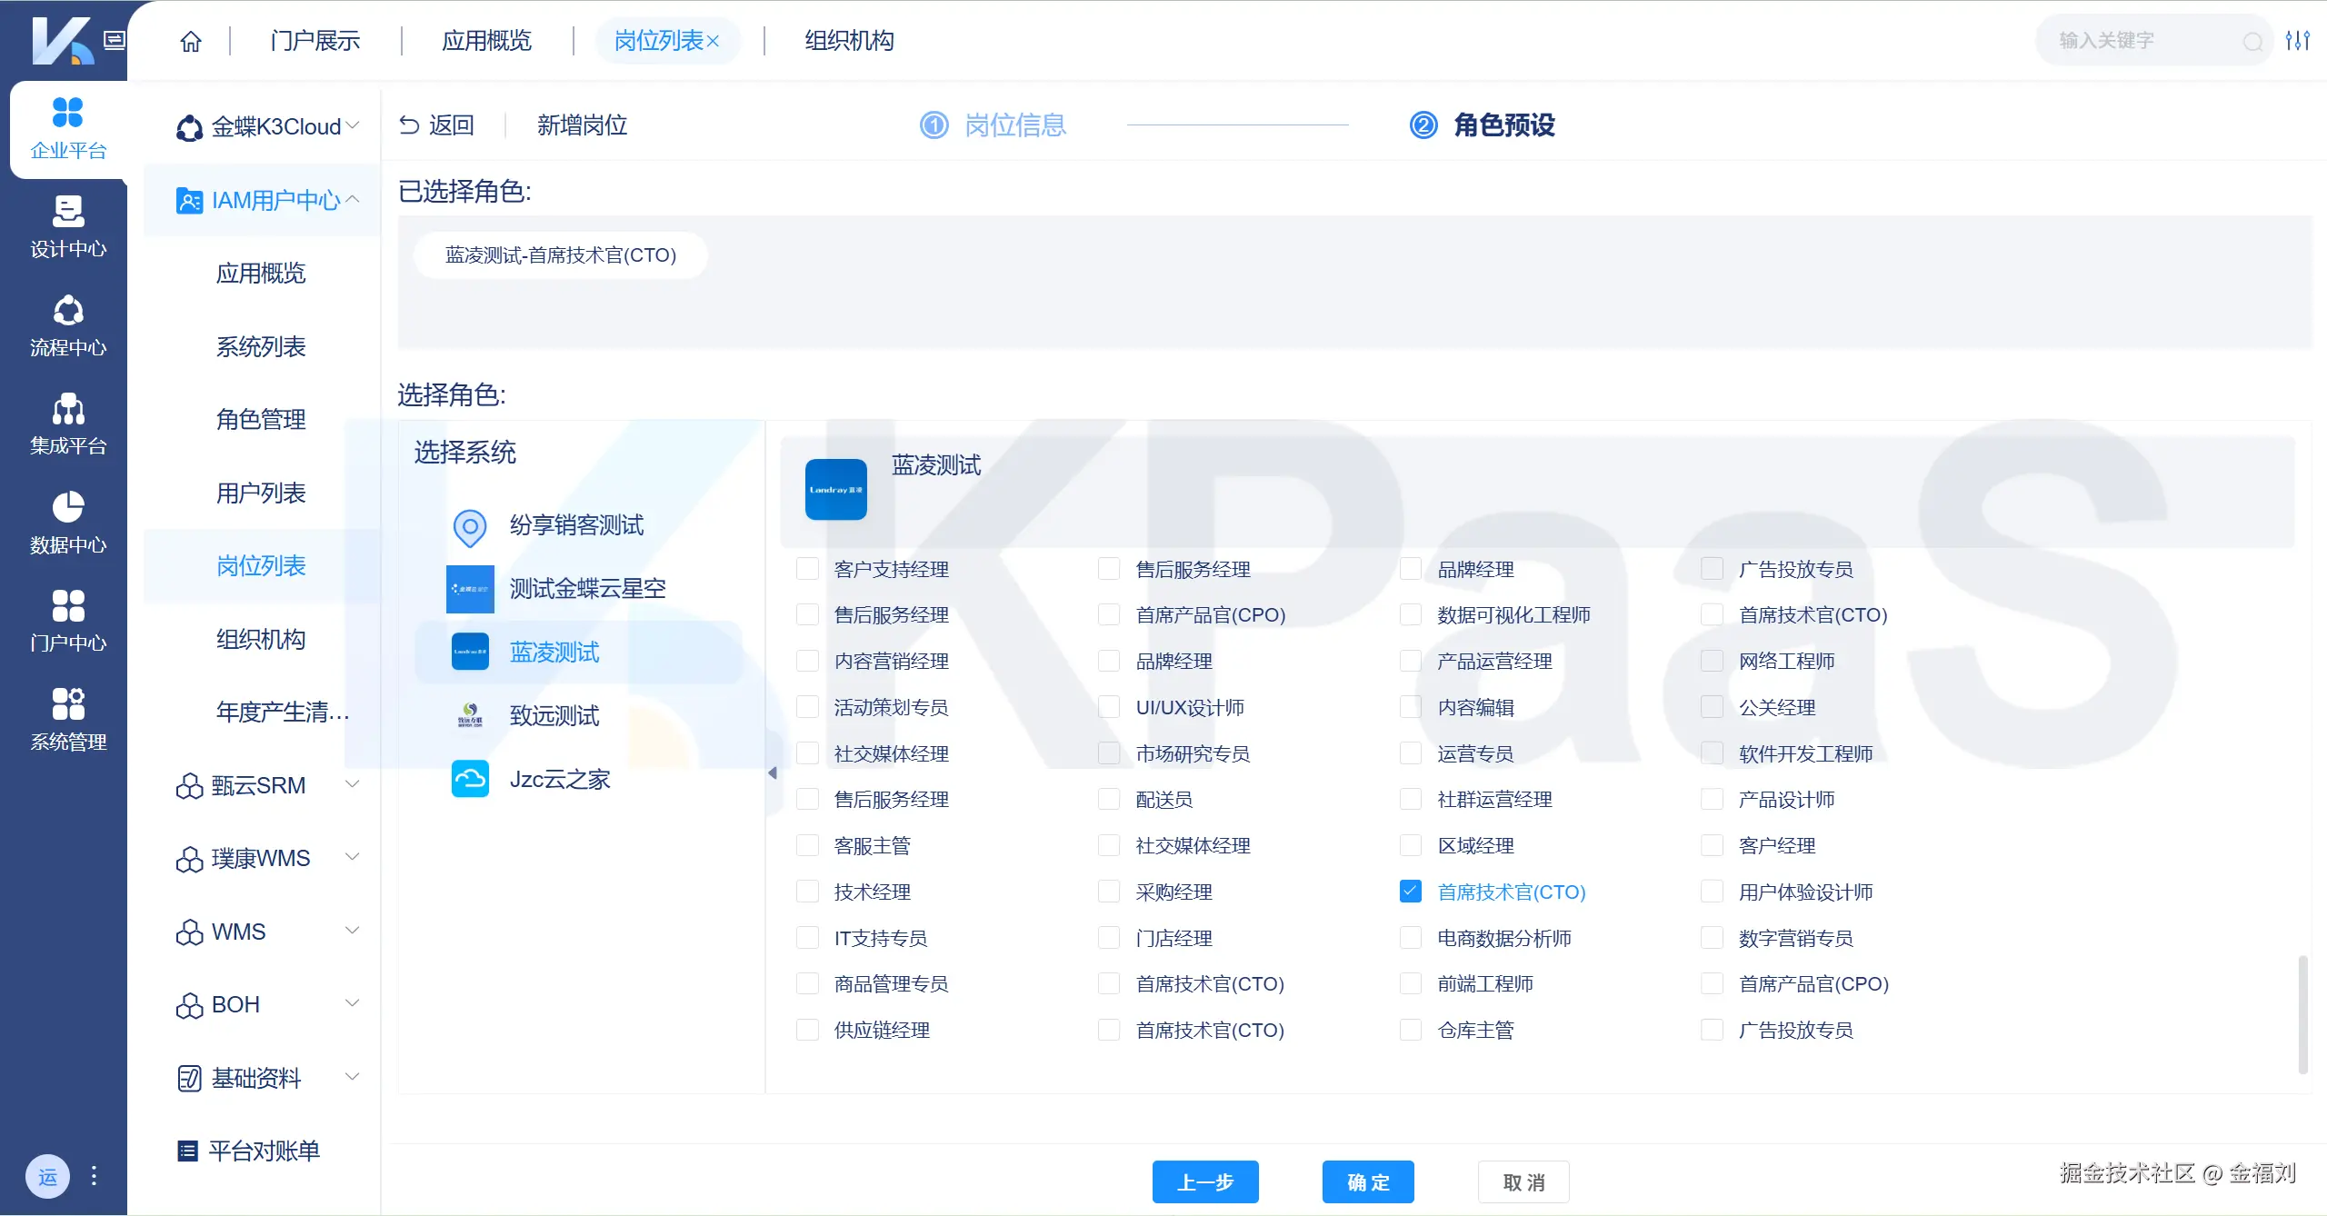2327x1216 pixels.
Task: Open the 流程中心 sidebar icon
Action: (x=68, y=312)
